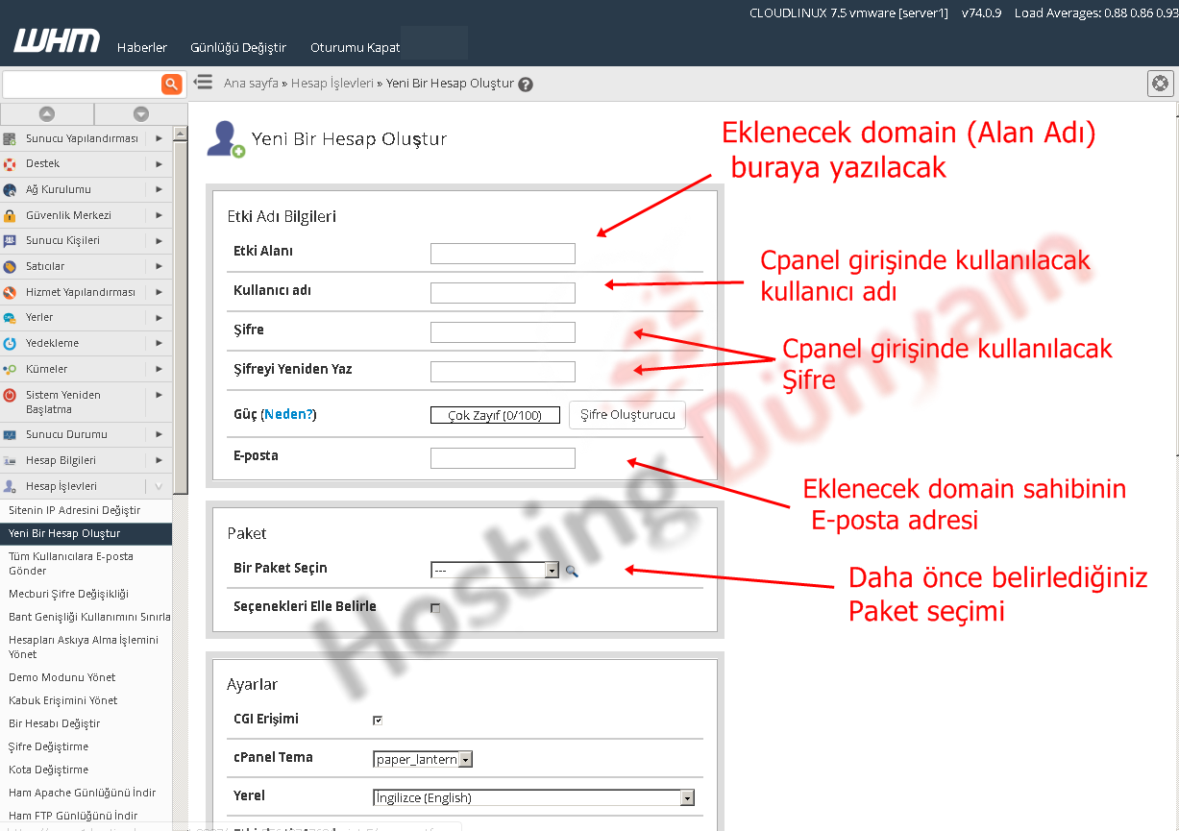Open Günlüğü Değiştir in the top menu

point(238,47)
